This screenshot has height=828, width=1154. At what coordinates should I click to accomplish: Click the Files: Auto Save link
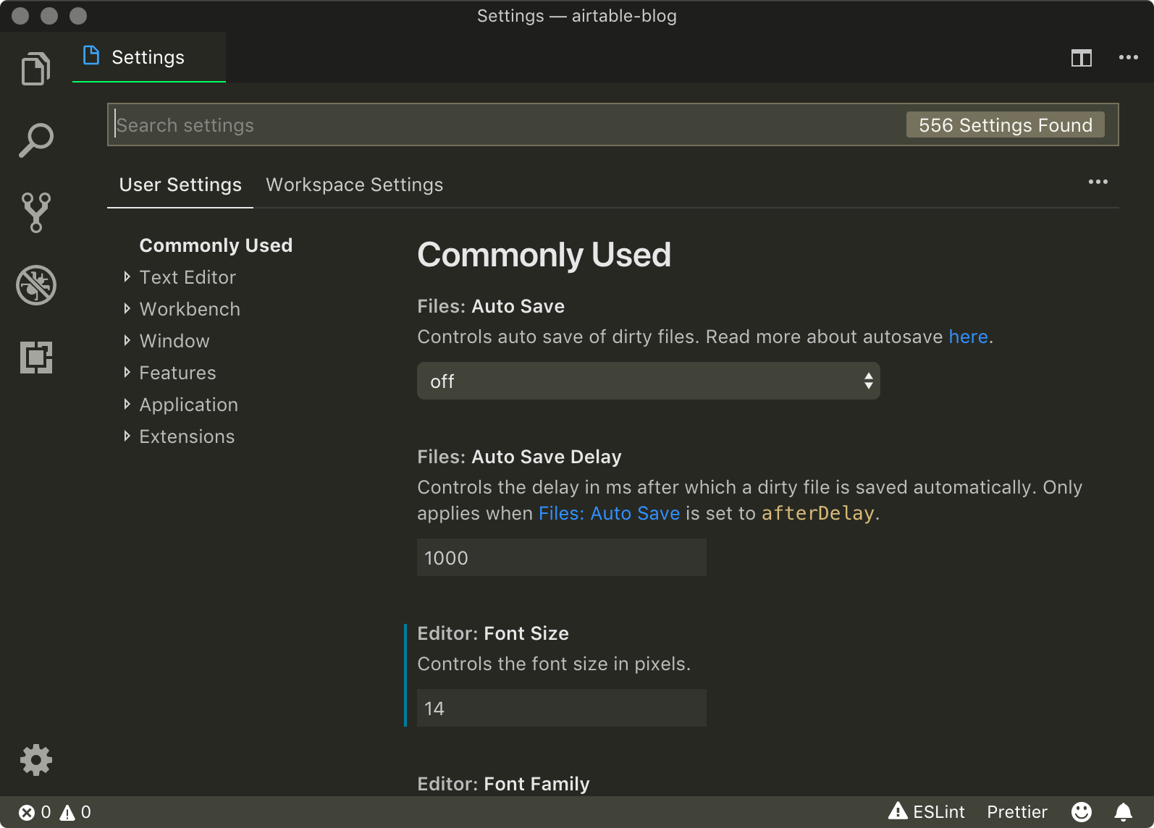[609, 514]
